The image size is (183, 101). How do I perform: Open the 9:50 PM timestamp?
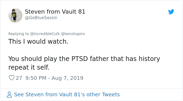tap(36, 78)
